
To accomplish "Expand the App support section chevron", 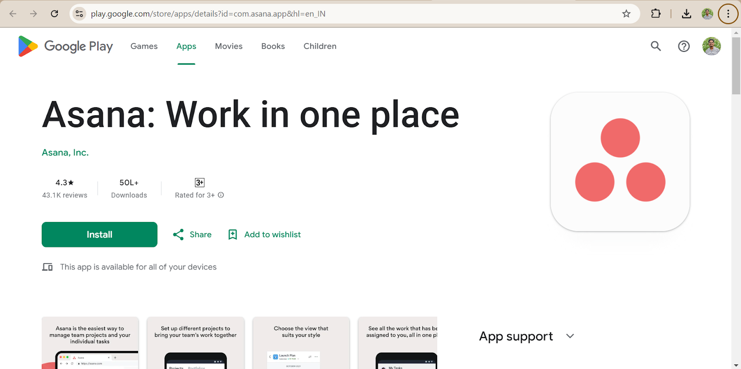I will (570, 336).
